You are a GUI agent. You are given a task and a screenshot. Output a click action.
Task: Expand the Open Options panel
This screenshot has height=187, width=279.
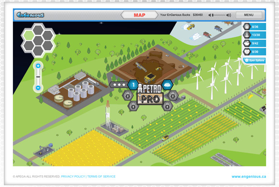click(x=254, y=60)
